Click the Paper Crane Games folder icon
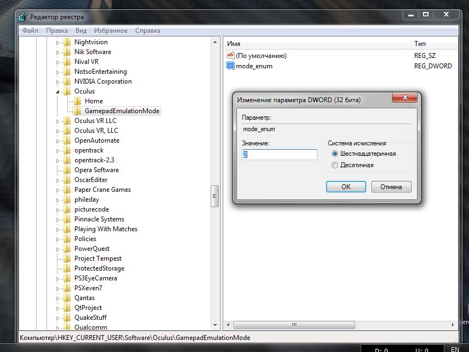Viewport: 469px width, 352px height. pos(68,190)
